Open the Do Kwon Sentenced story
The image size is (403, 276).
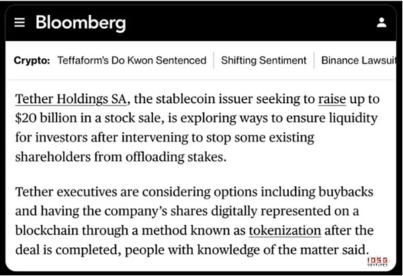132,60
